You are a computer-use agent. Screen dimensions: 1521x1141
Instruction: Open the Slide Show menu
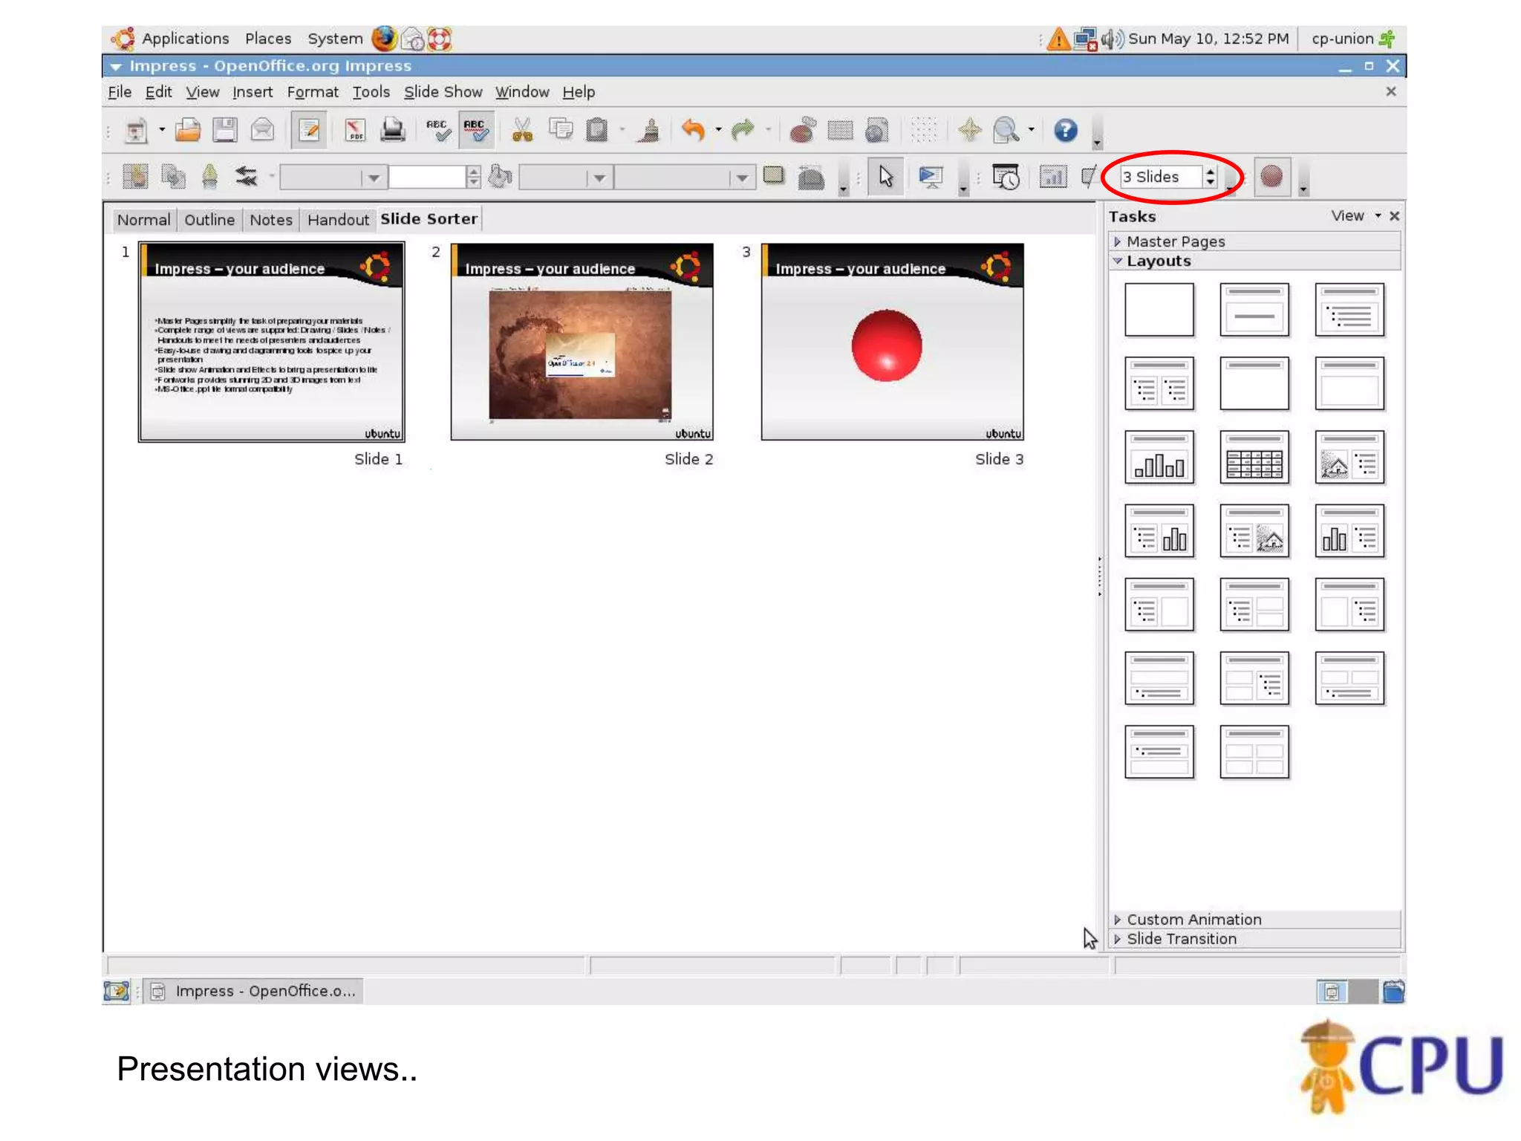click(443, 92)
